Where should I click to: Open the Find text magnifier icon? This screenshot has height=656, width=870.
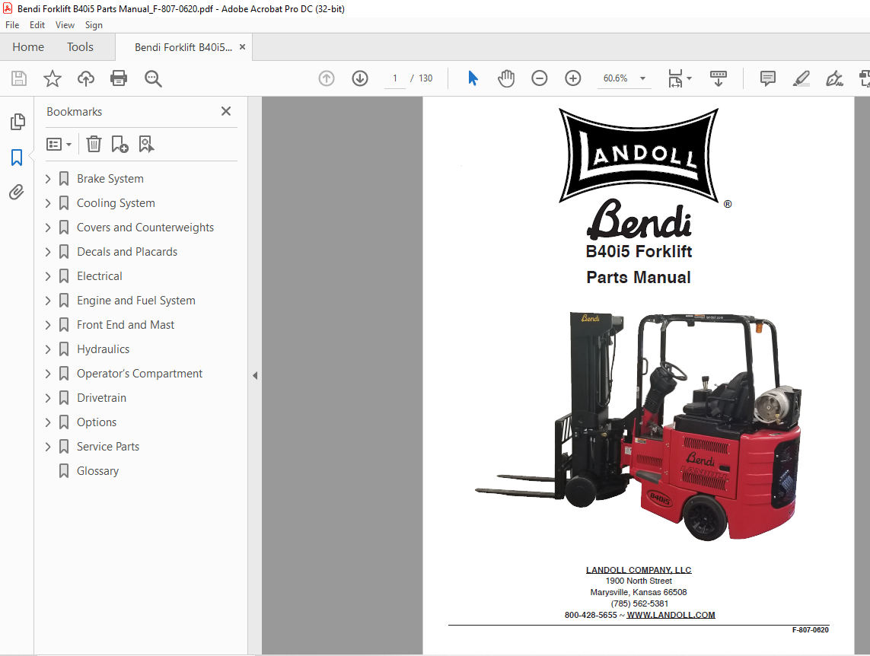152,78
